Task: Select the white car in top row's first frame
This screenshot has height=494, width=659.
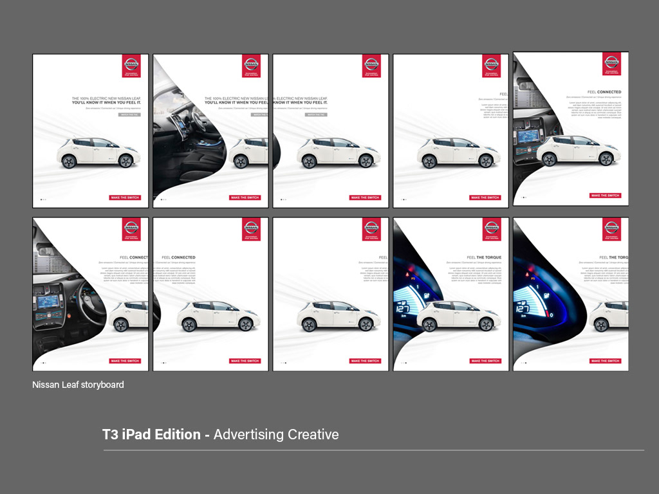Action: pos(98,152)
